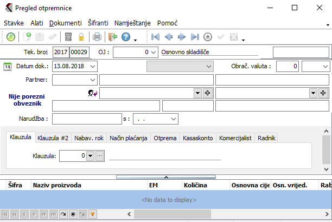Open the Dokumenti menu

pos(65,23)
